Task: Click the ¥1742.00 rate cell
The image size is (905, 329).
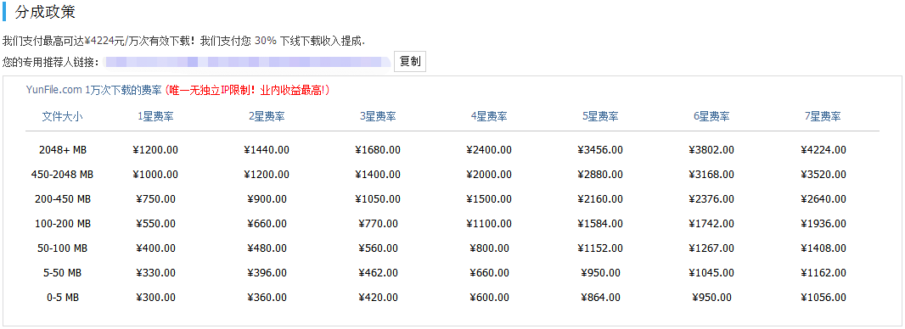Action: tap(711, 224)
